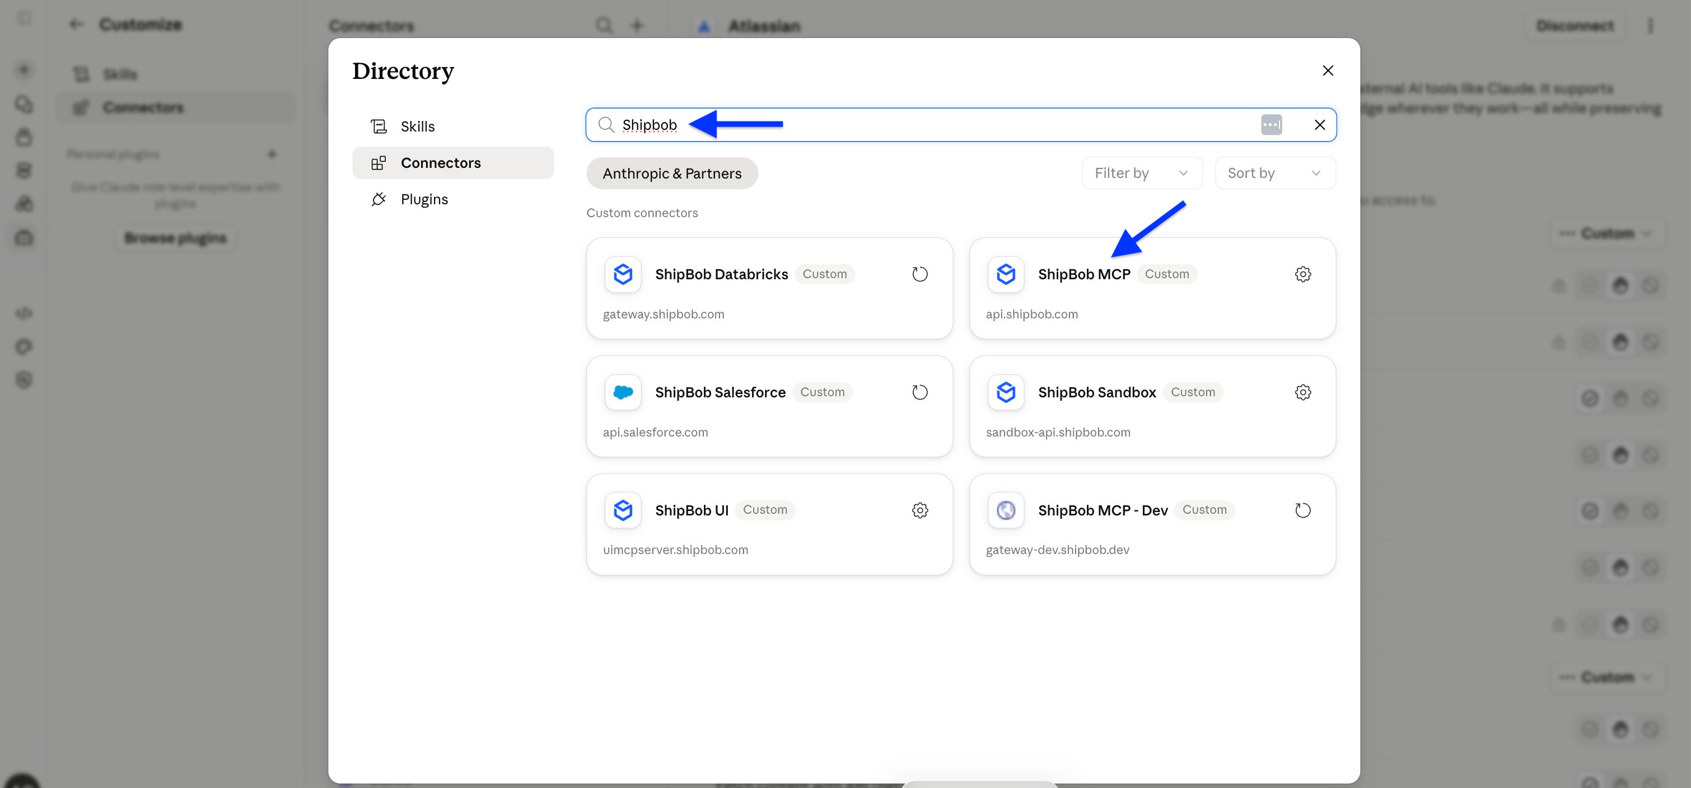
Task: Click the Custom connectors section heading
Action: [x=642, y=213]
